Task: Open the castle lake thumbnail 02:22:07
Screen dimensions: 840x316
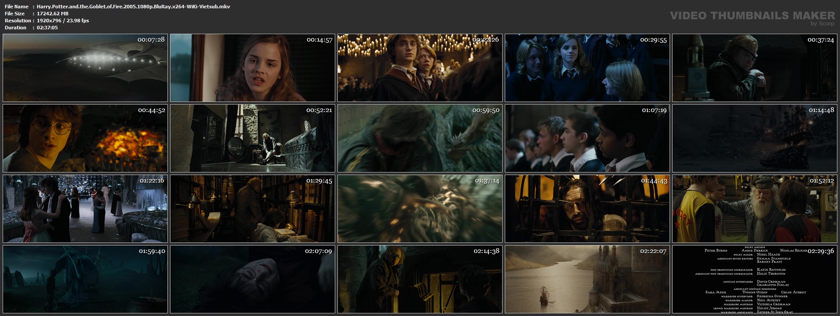Action: [587, 279]
